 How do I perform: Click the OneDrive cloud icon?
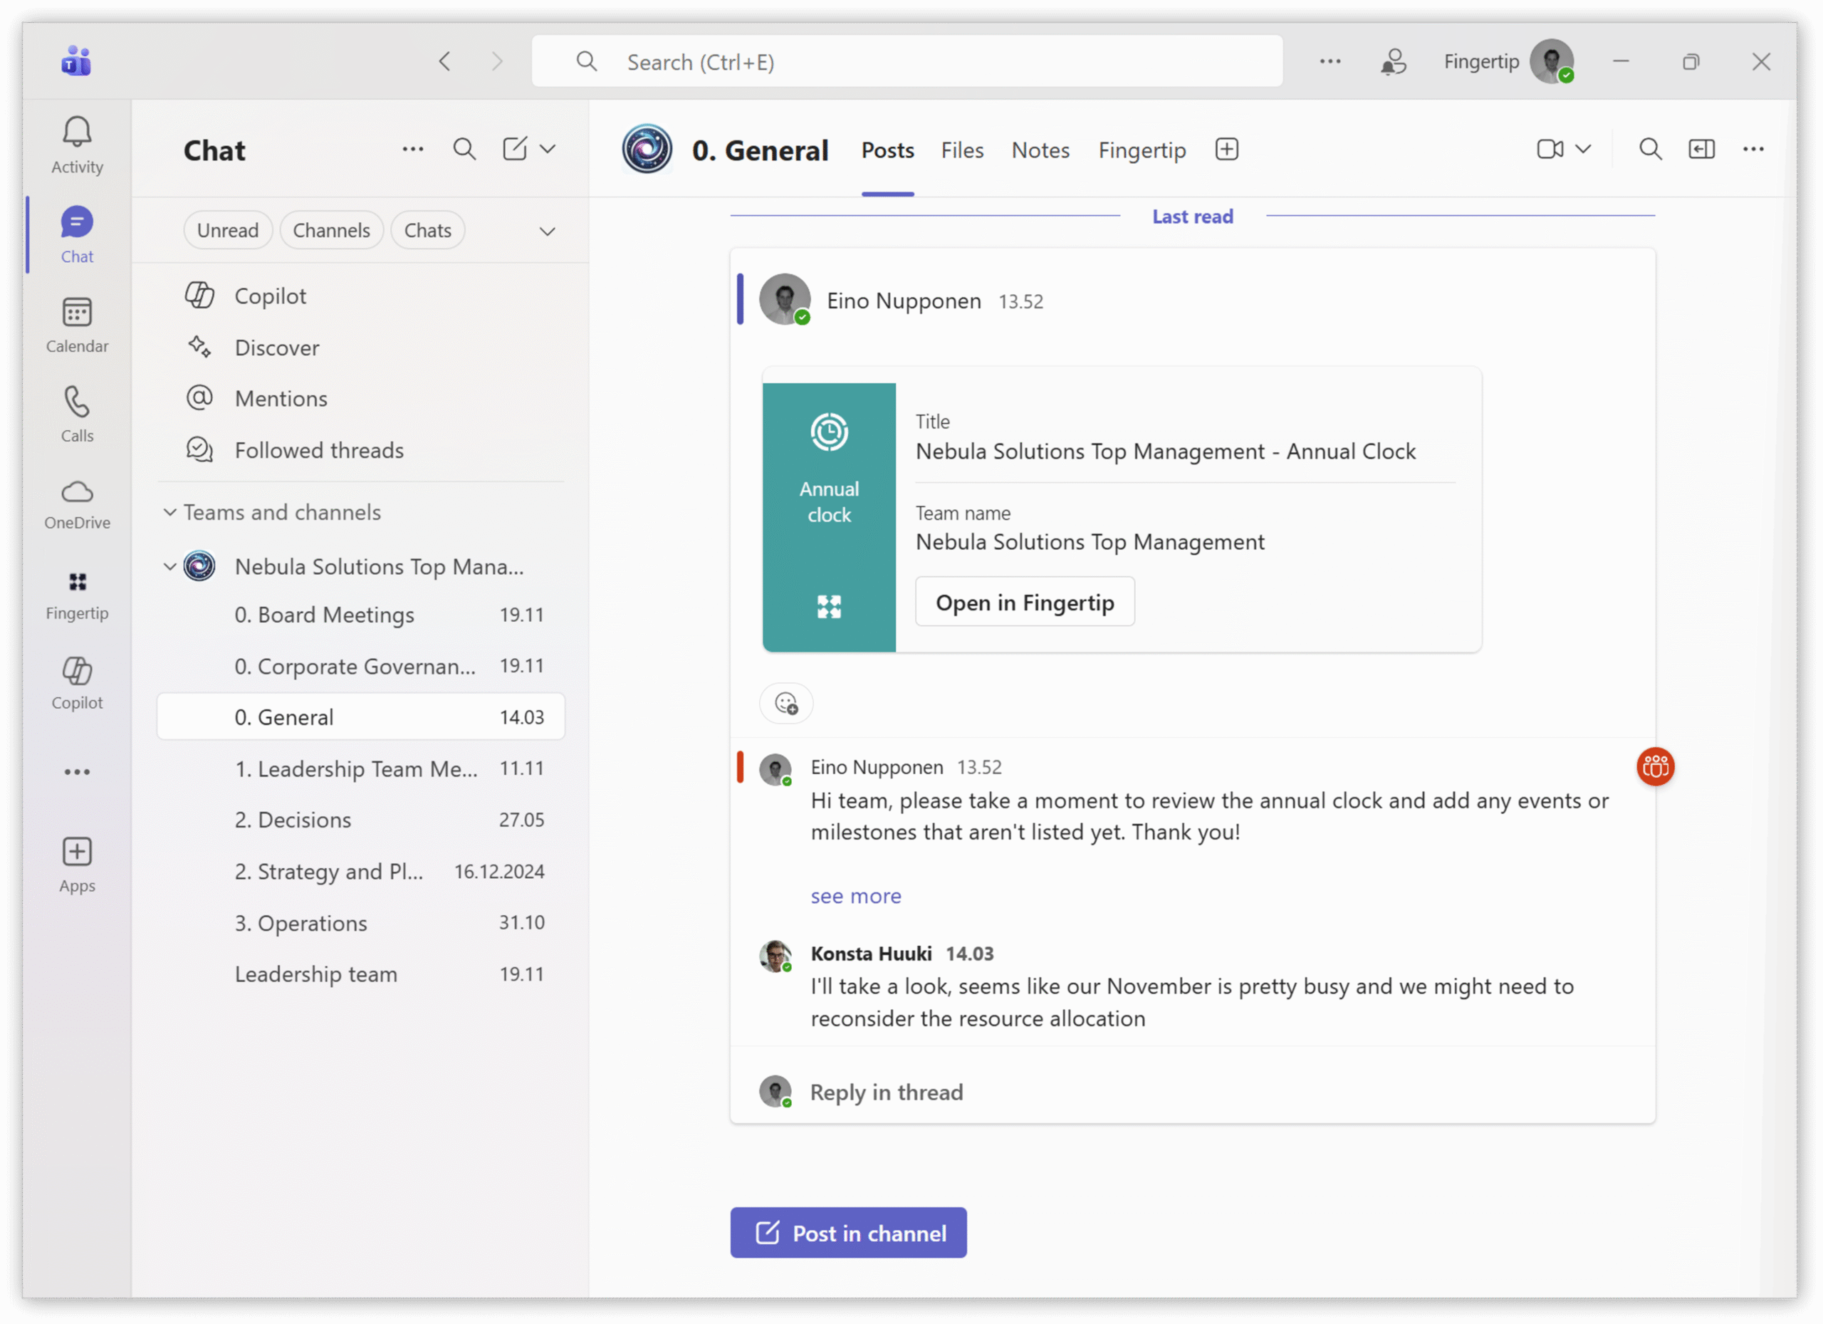point(77,492)
